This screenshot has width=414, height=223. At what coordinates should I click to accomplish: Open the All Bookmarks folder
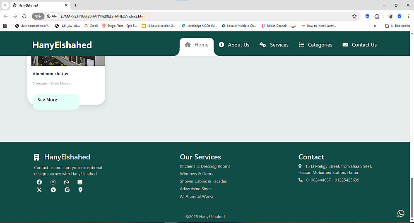(x=397, y=26)
